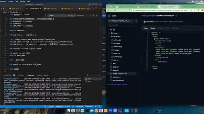
Task: Open requirements.txt in GitHub file tree
Action: pos(118,80)
